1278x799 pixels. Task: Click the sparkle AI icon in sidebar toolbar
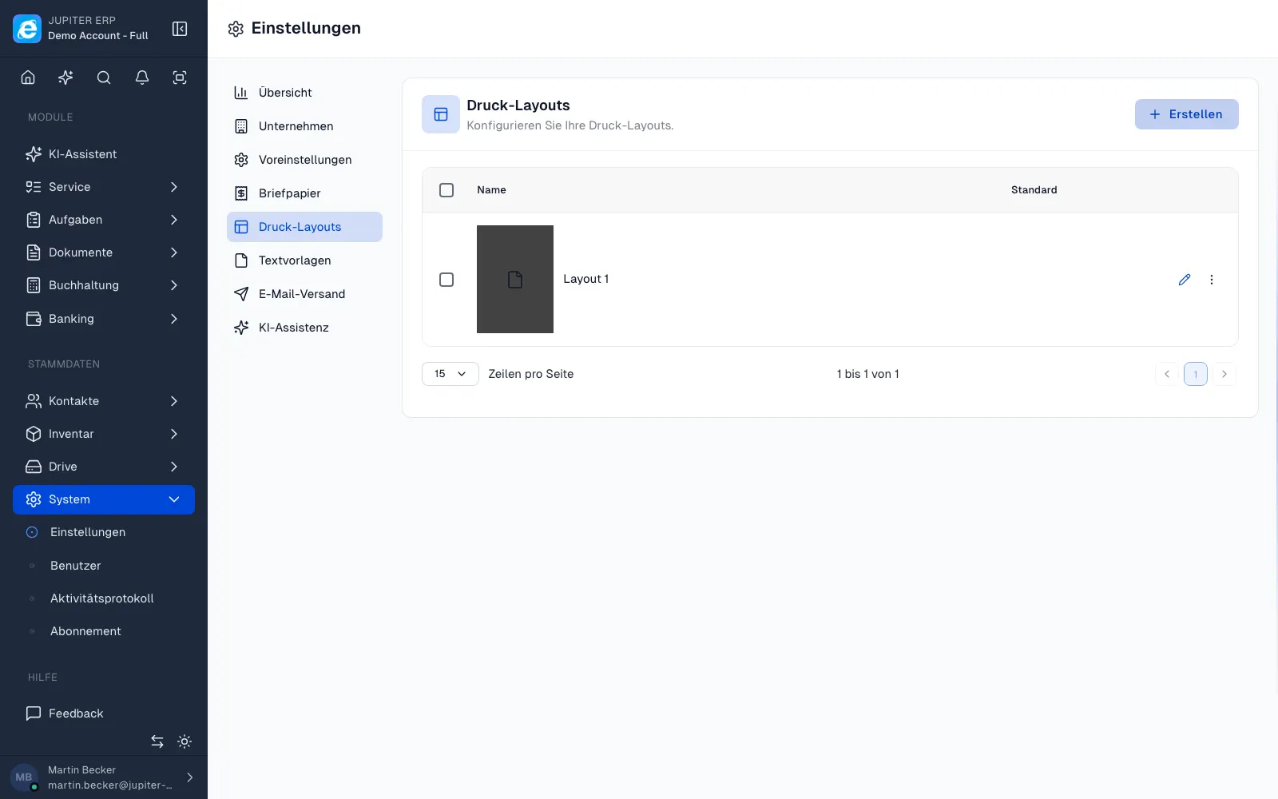(65, 78)
